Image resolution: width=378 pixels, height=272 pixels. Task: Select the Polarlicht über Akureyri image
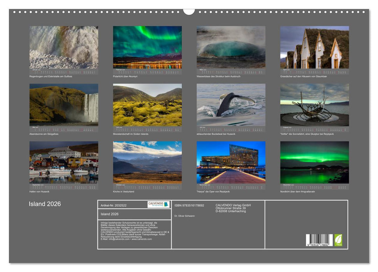tap(147, 47)
